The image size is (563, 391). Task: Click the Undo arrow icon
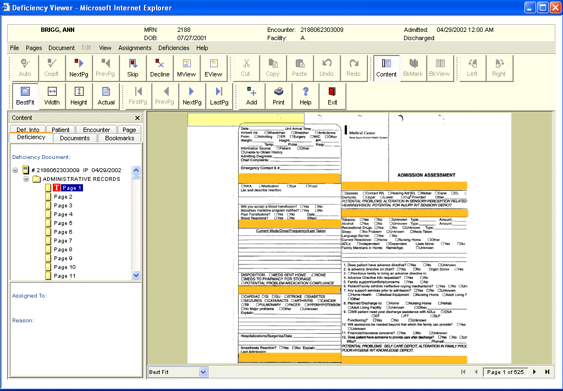tap(327, 68)
